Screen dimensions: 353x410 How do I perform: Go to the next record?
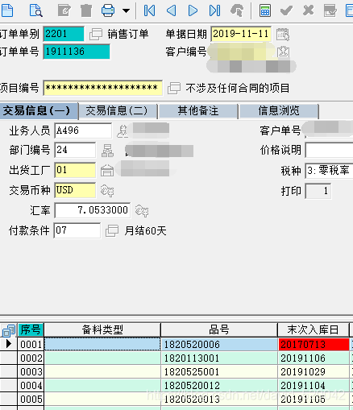pos(193,10)
